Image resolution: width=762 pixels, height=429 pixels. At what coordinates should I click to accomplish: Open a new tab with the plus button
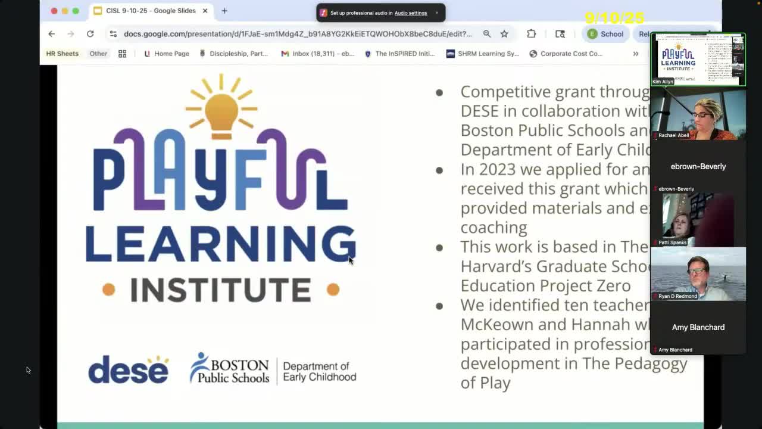(224, 11)
